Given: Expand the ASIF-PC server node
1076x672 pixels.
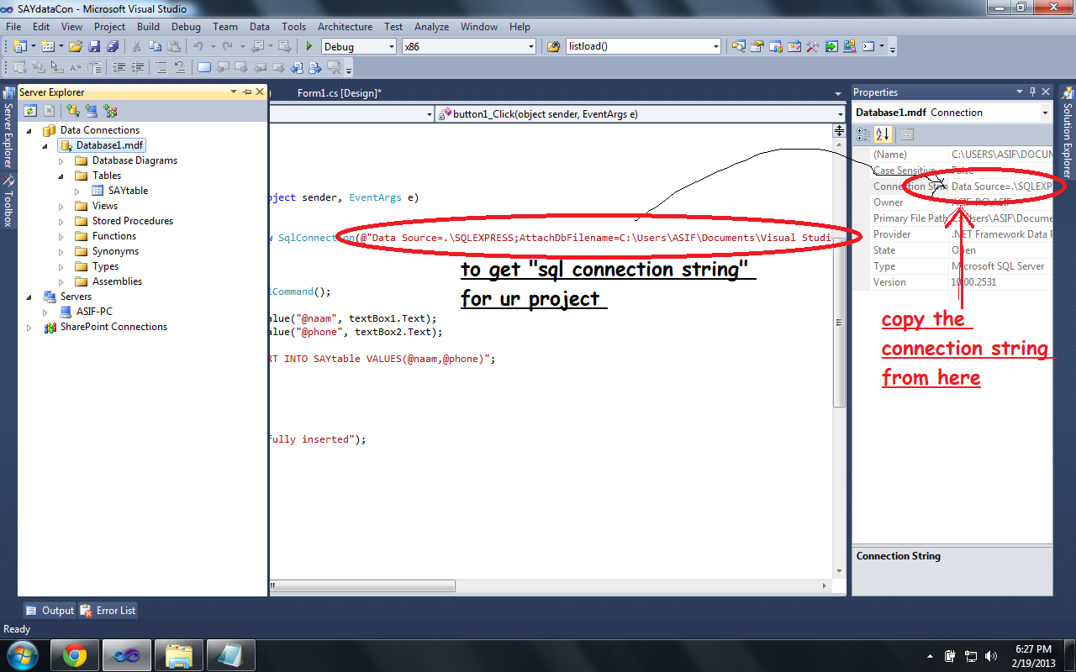Looking at the screenshot, I should pos(45,312).
